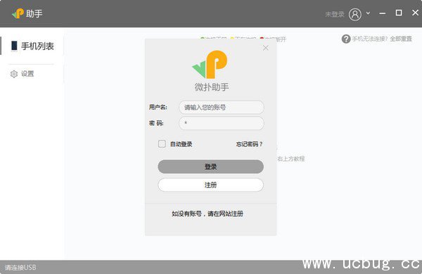Expand the account dropdown arrow
This screenshot has width=422, height=274.
tap(368, 13)
